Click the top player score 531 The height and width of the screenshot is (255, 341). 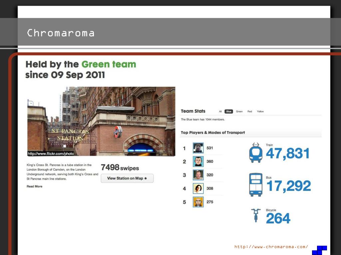point(210,148)
